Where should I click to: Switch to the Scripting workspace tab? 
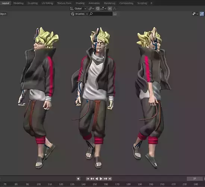pos(142,3)
